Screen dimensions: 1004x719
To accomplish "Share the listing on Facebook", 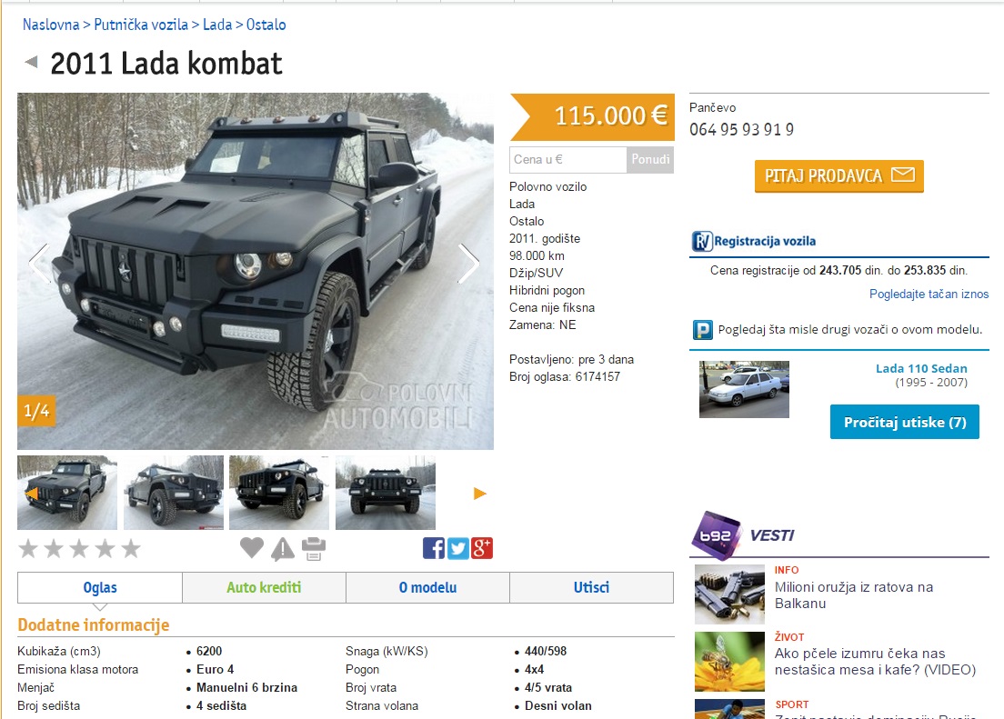I will point(434,548).
